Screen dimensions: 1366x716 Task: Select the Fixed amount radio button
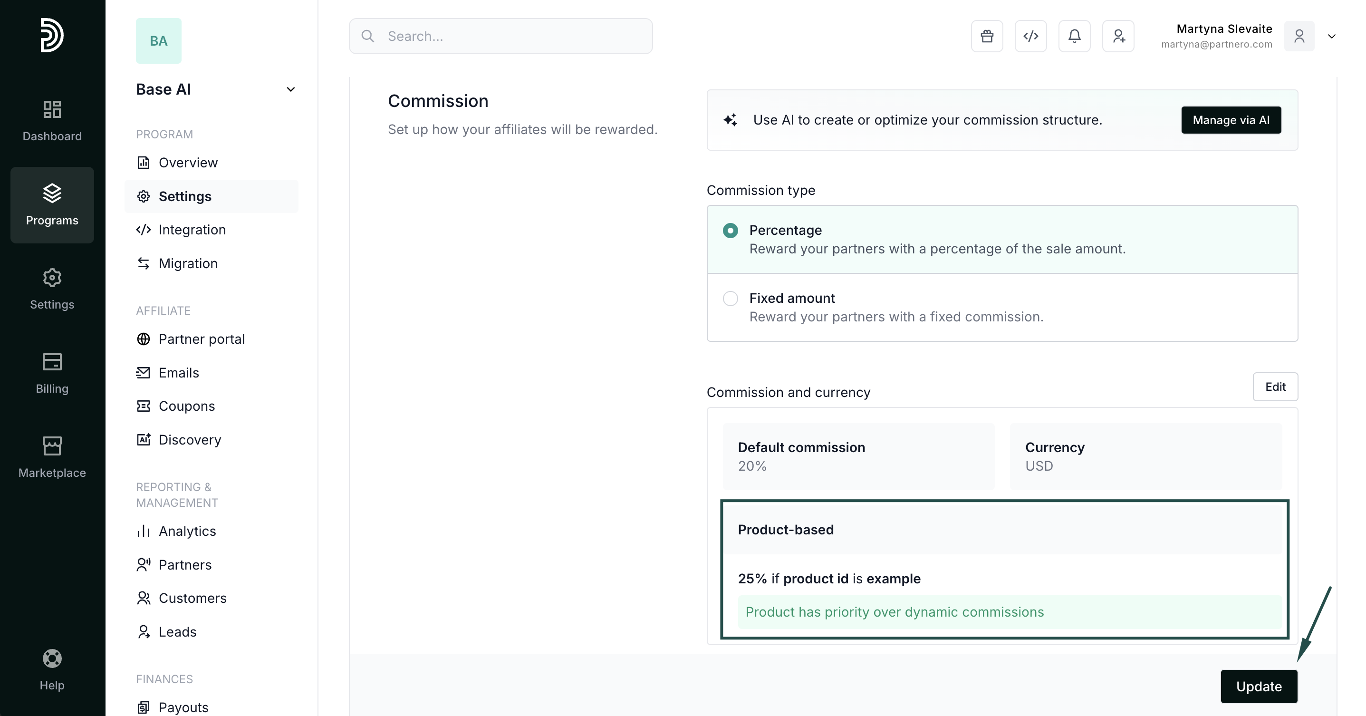[x=730, y=299]
